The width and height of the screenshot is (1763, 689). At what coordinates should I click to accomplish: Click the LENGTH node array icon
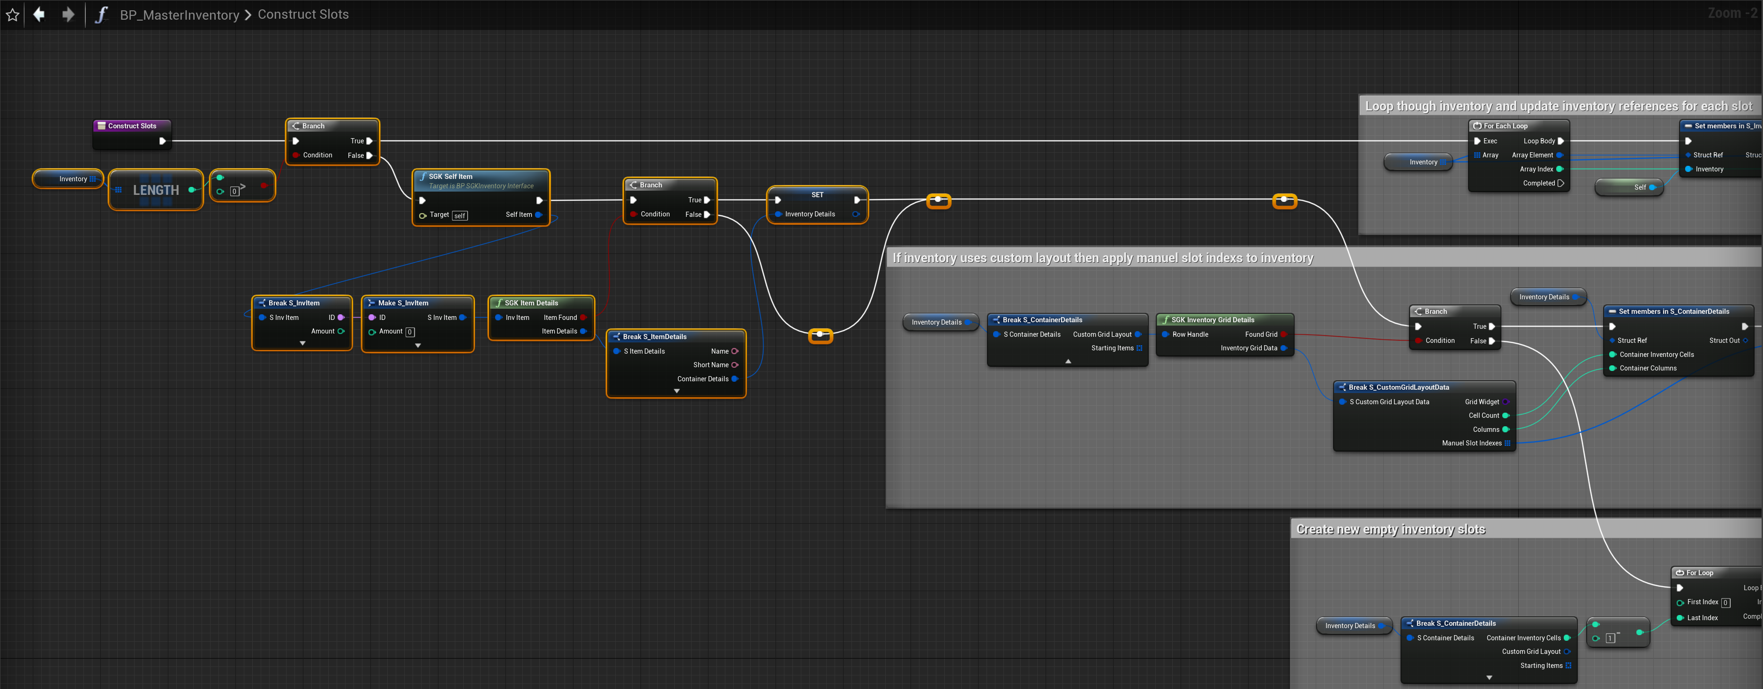tap(119, 190)
